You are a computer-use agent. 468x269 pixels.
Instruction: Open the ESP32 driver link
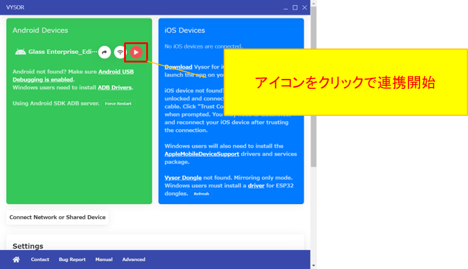[256, 185]
